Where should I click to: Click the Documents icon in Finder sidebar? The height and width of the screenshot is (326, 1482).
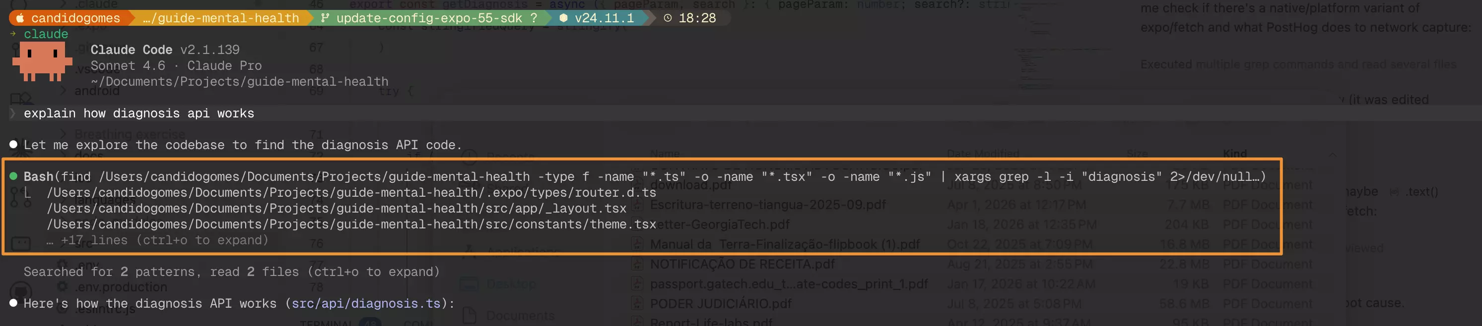click(470, 316)
